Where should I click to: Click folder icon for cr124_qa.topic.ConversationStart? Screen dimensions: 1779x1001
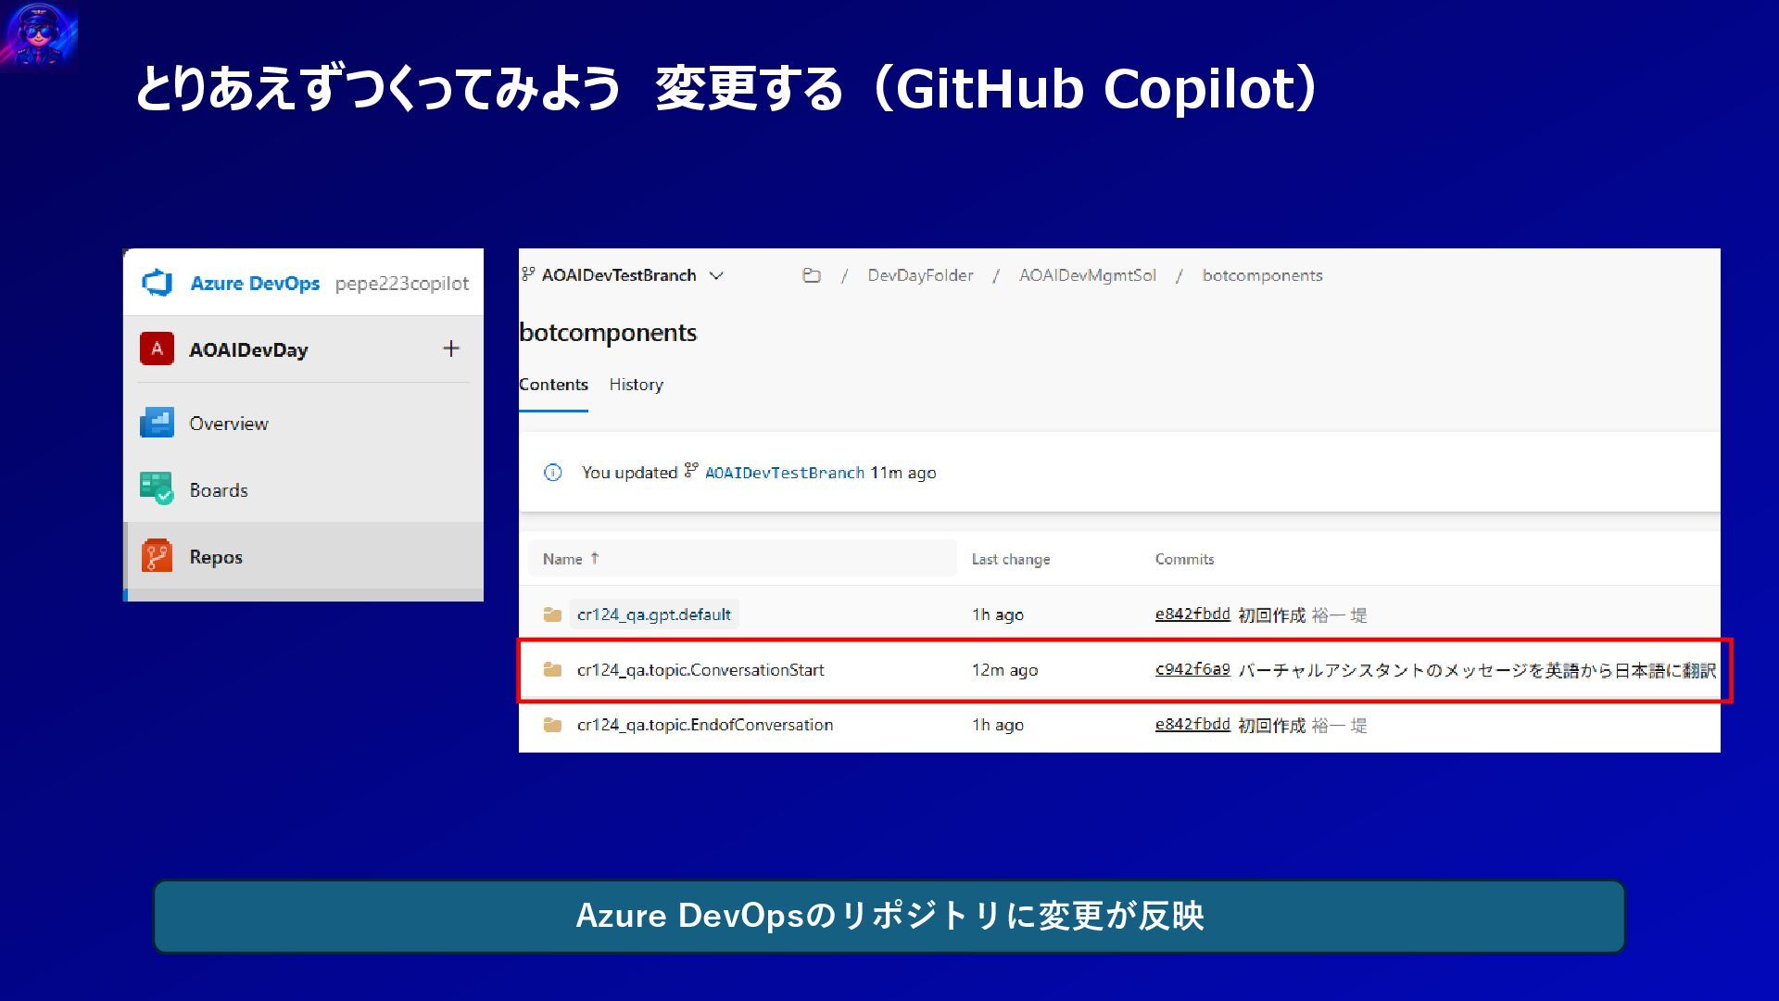pyautogui.click(x=553, y=669)
